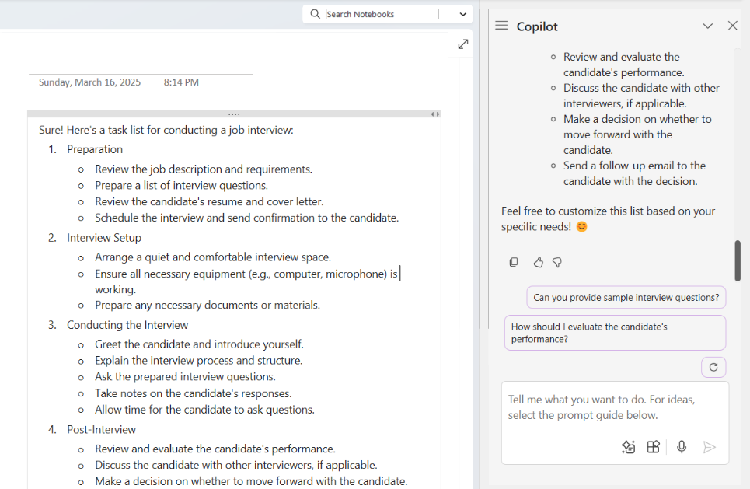750x489 pixels.
Task: Select 'Can you provide sample interview questions?' suggestion
Action: 626,297
